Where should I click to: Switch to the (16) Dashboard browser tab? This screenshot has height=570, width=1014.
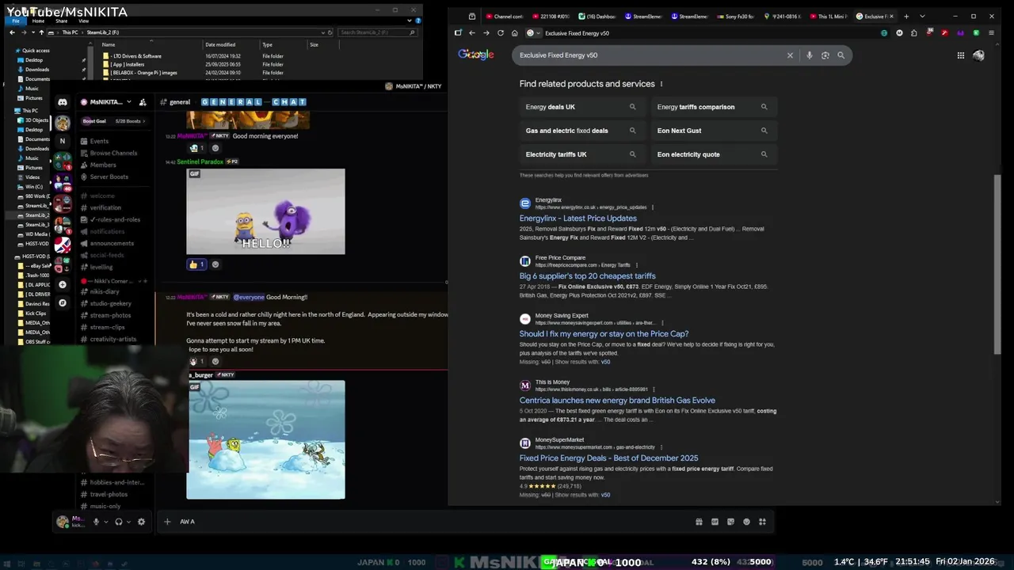(597, 16)
